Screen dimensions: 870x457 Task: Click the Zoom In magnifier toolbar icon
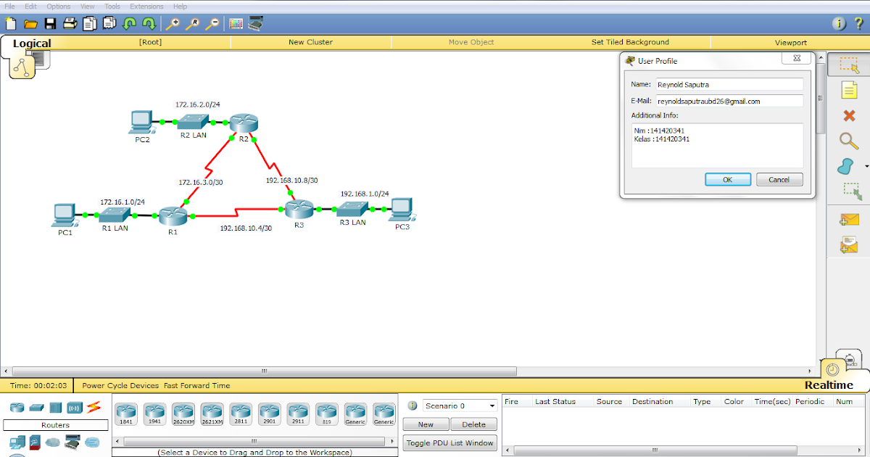tap(173, 23)
